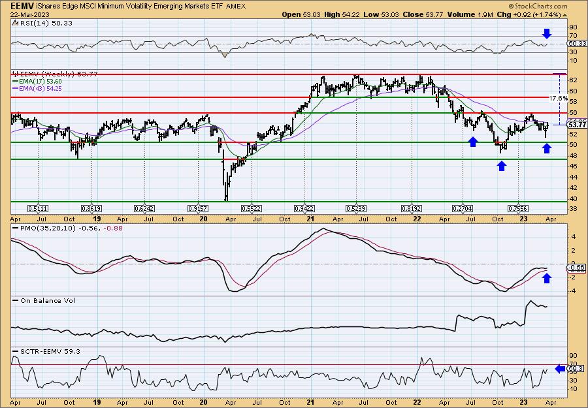Click the On Balance Vol panel label
Image resolution: width=588 pixels, height=408 pixels.
pos(44,300)
